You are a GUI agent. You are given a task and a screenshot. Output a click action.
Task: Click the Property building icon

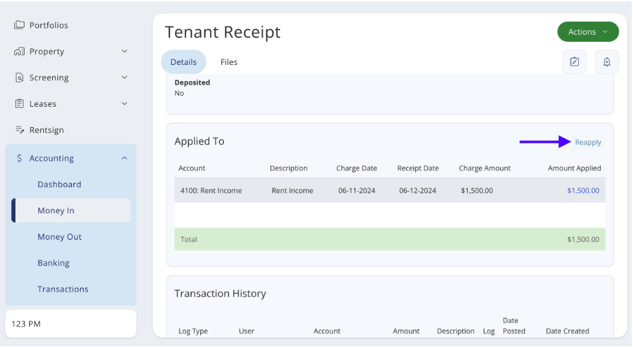click(19, 51)
